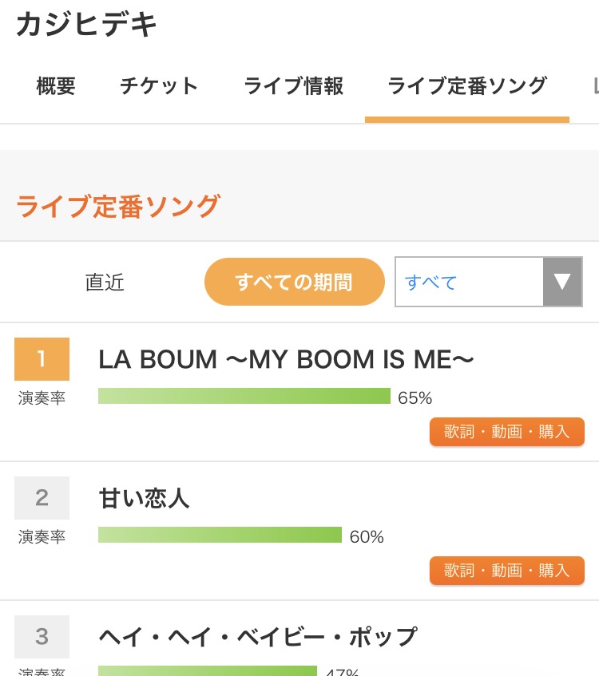Click the rank 2 gray badge
The height and width of the screenshot is (676, 599).
42,498
